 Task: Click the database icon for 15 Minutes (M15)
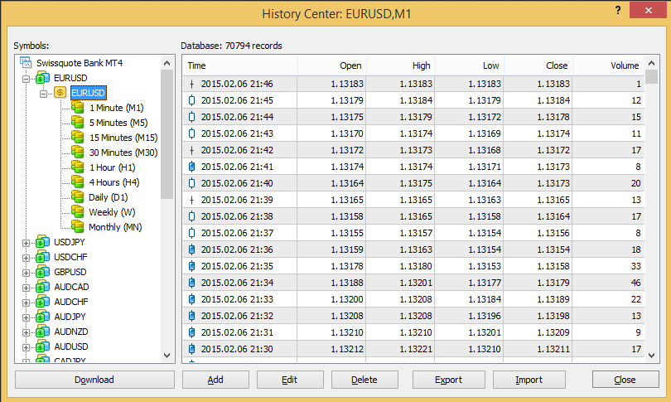[78, 138]
